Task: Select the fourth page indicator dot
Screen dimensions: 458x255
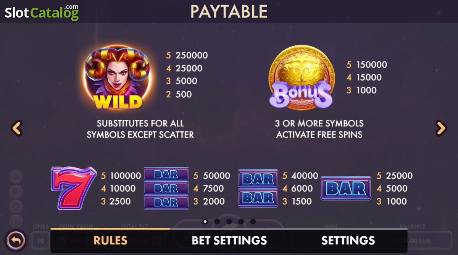Action: click(x=241, y=221)
